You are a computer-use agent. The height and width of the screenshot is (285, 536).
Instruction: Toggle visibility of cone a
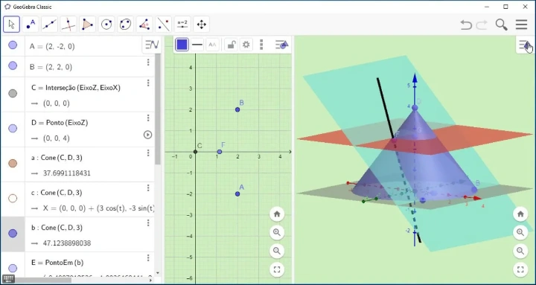click(13, 164)
